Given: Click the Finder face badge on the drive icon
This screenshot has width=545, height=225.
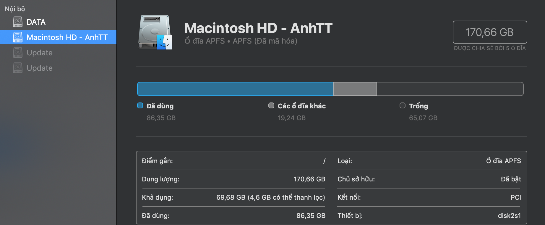Looking at the screenshot, I should (x=164, y=42).
